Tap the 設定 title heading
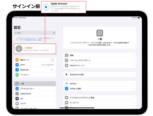Viewport: 153px width, 116px height. tap(17, 28)
